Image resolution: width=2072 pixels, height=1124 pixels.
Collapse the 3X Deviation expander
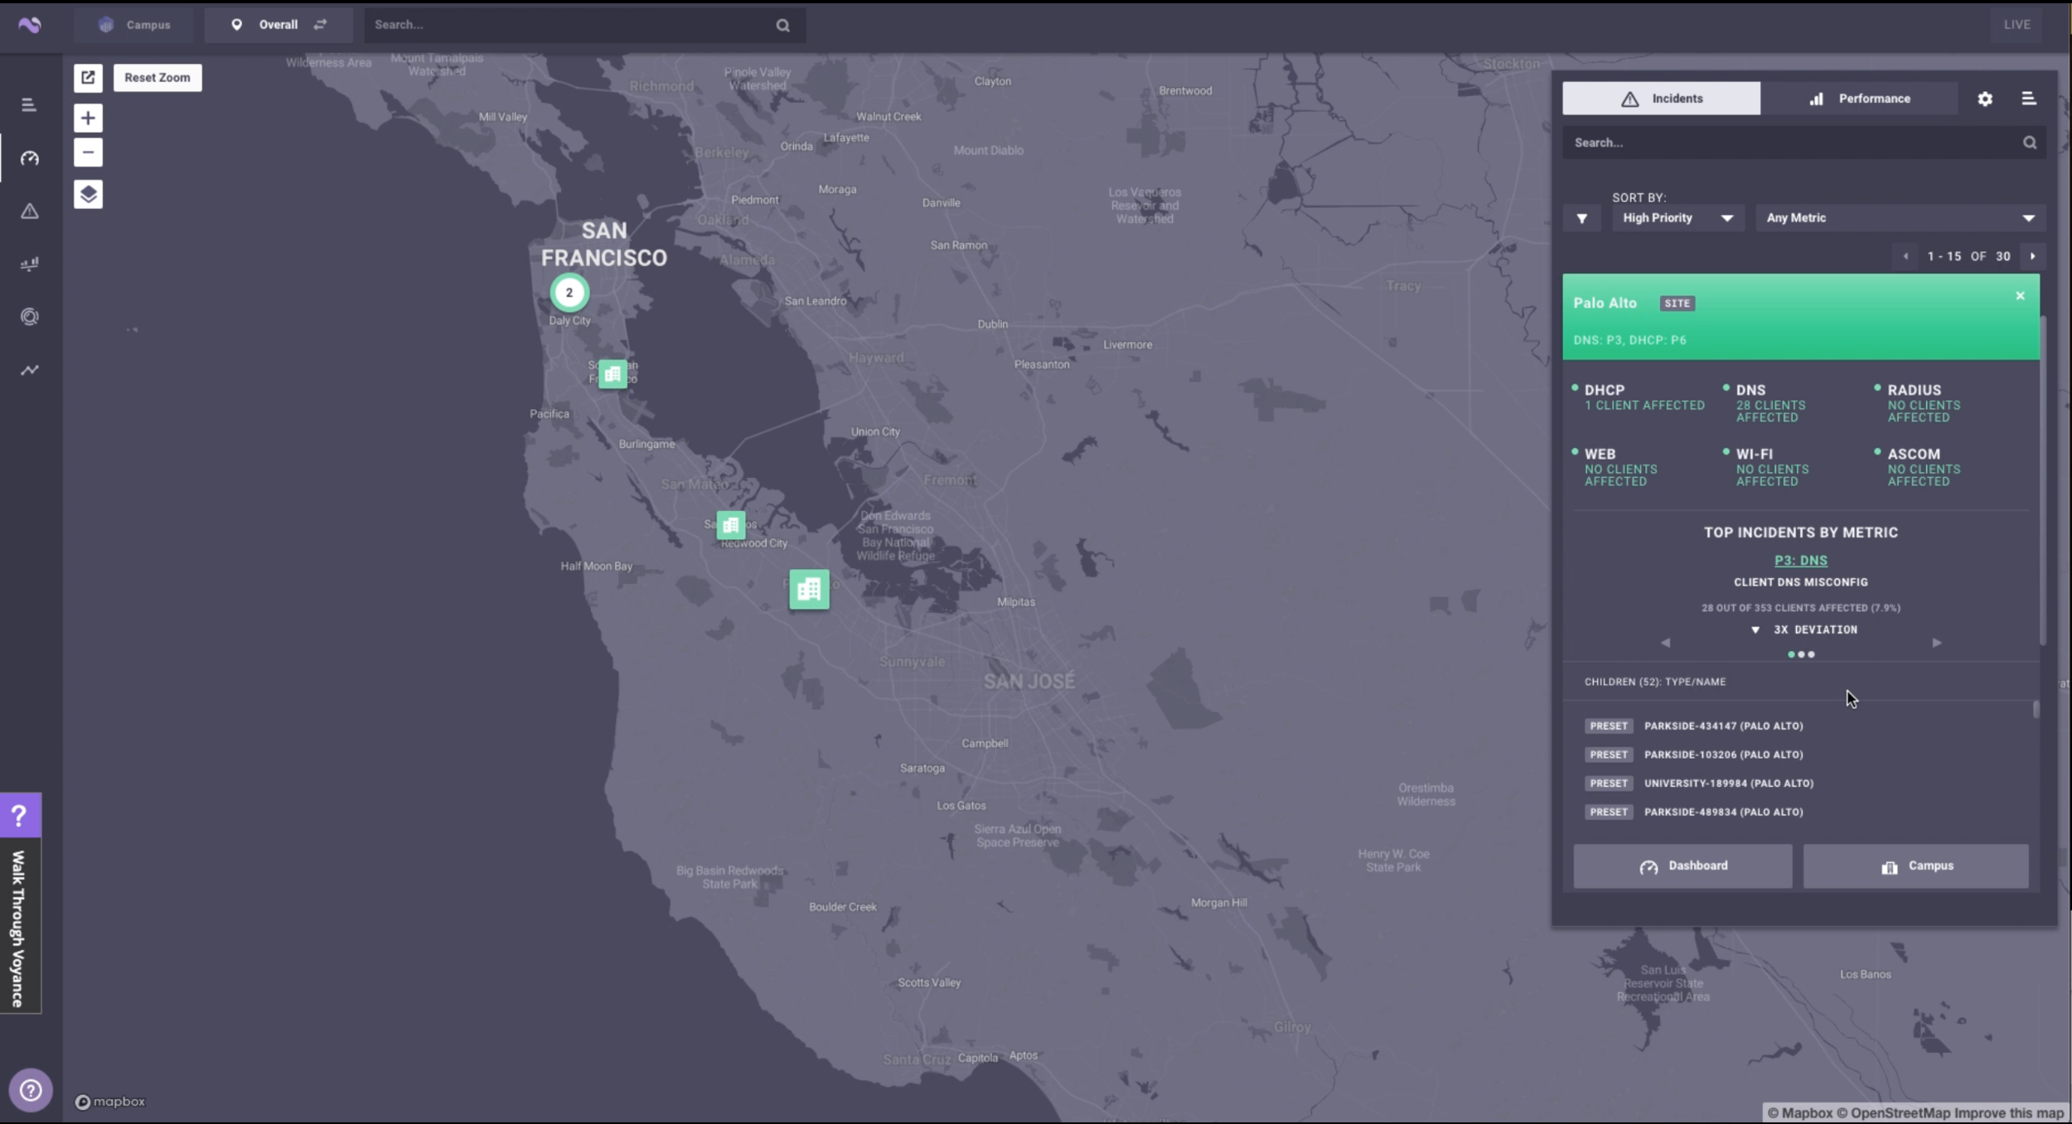(x=1755, y=630)
